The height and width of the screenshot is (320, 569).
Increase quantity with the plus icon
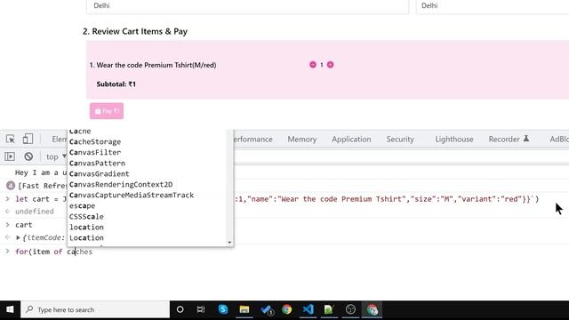pos(330,65)
